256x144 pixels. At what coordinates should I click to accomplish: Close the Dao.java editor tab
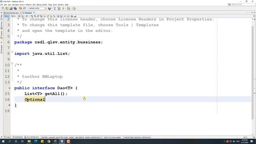coord(34,13)
